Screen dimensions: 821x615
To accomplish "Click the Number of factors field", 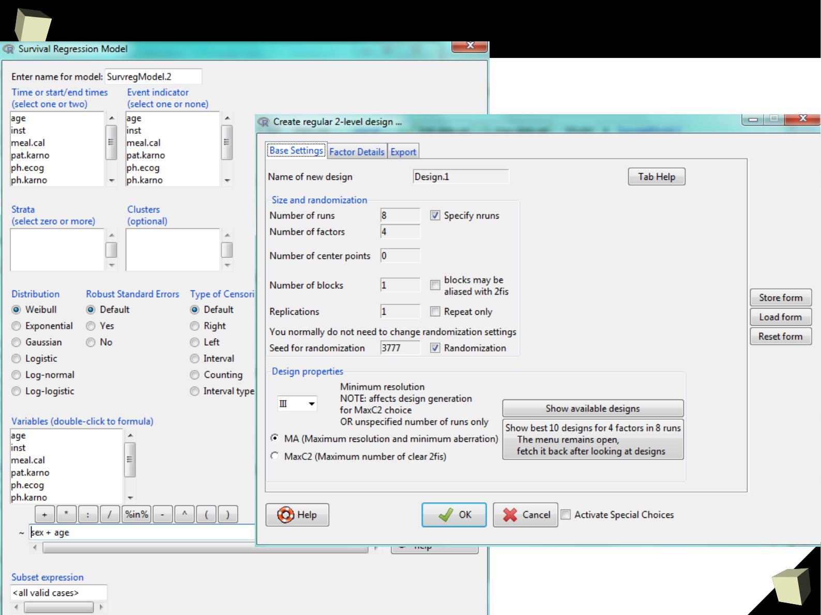I will (400, 232).
